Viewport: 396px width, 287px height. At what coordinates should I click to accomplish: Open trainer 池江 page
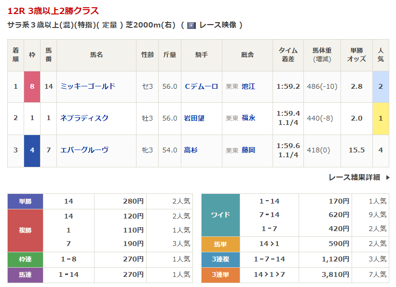[x=248, y=86]
